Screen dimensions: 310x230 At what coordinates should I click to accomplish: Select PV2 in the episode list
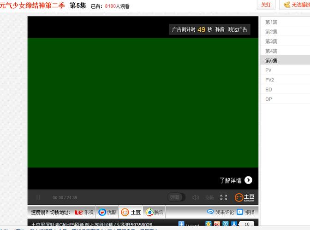[285, 80]
